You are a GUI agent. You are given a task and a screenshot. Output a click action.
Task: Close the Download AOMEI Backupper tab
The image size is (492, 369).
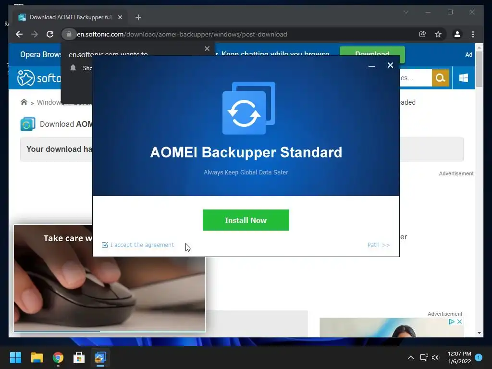point(120,17)
